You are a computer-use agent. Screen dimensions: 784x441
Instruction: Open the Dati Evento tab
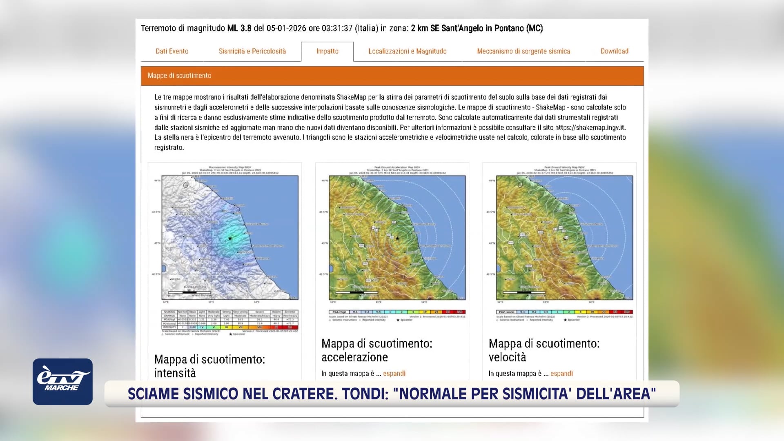click(172, 51)
